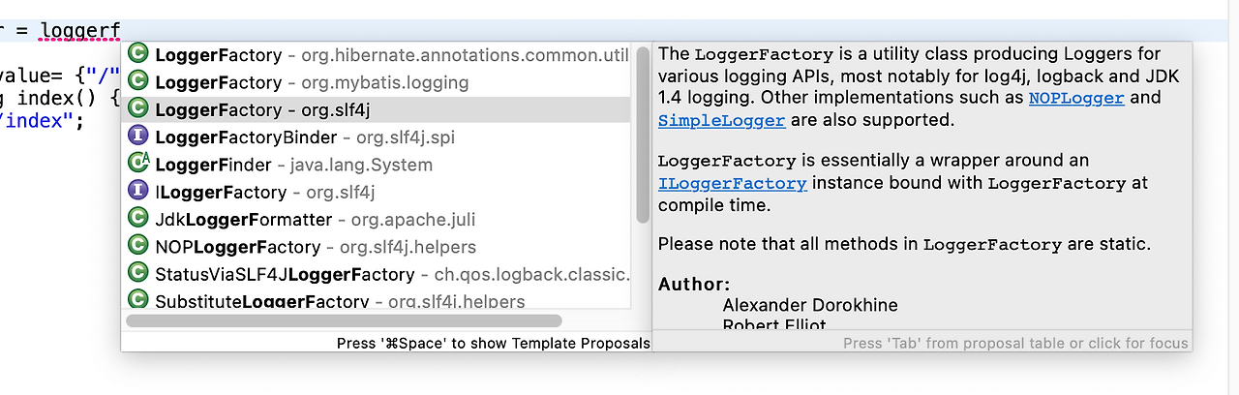Open ILoggerFactory link in Javadoc
Viewport: 1239px width, 395px height.
[x=732, y=183]
